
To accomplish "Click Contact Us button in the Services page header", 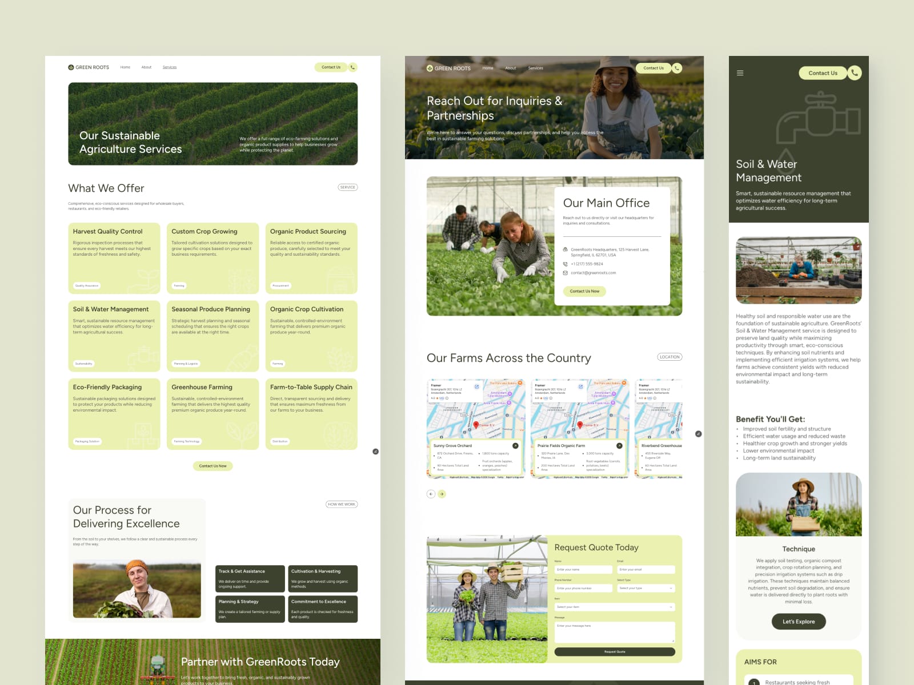I will click(x=331, y=67).
